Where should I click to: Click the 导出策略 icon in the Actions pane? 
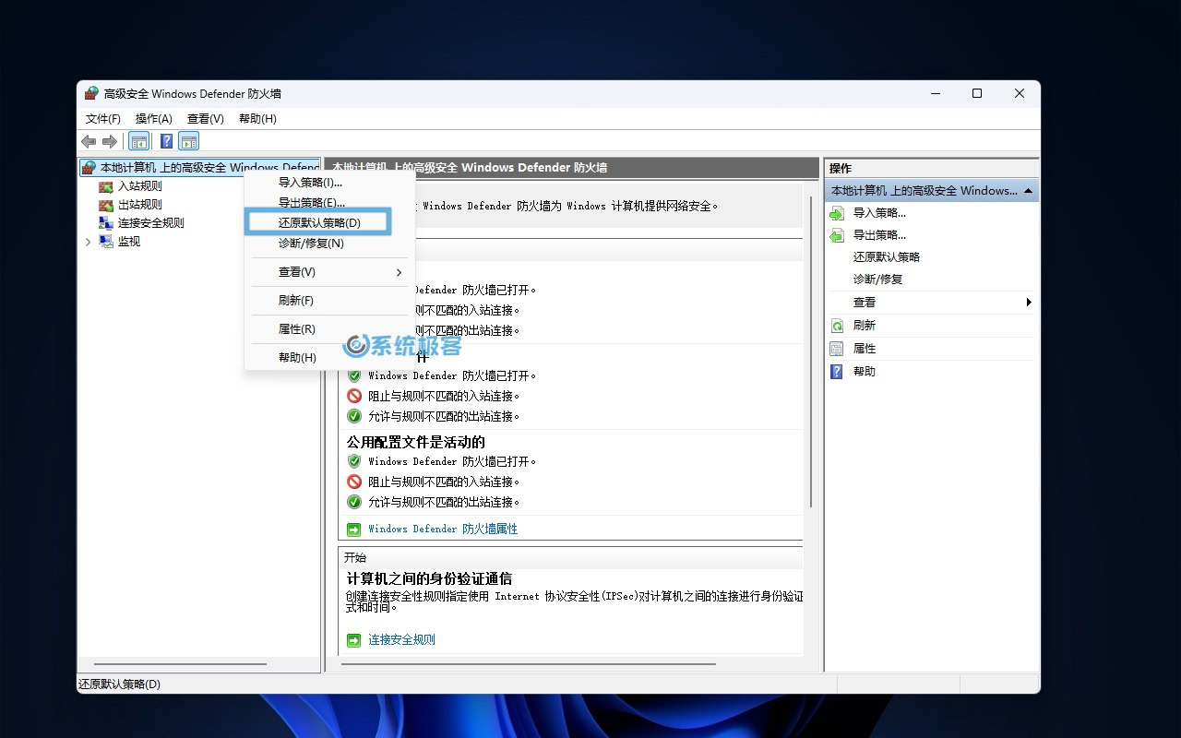point(836,234)
